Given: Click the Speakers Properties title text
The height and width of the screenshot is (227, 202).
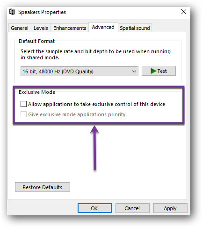Looking at the screenshot, I should [x=42, y=12].
